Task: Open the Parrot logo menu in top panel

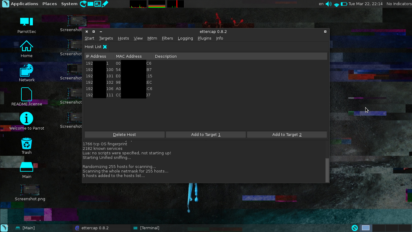Action: point(5,4)
